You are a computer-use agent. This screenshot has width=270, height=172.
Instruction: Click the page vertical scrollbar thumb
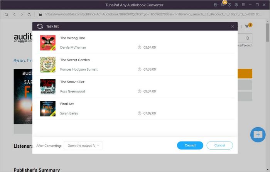(267, 32)
